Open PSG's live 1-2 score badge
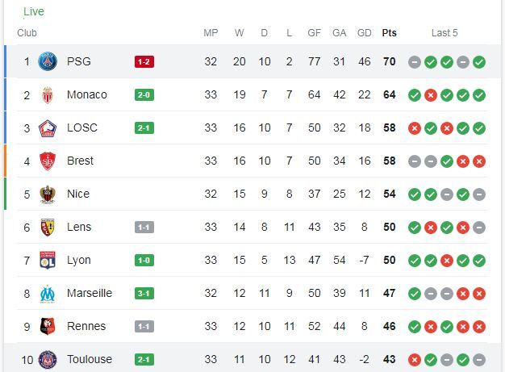The height and width of the screenshot is (372, 505). [x=144, y=61]
